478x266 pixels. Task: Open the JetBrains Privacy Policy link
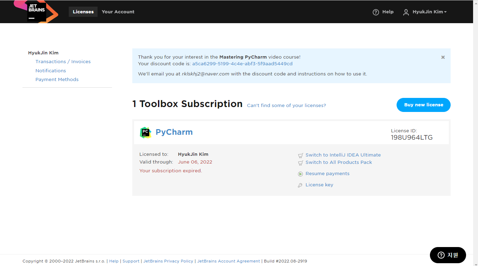pos(168,261)
